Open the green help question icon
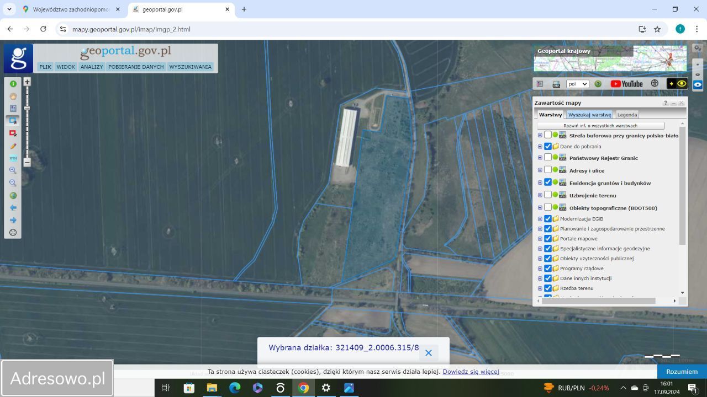The height and width of the screenshot is (397, 707). point(598,84)
